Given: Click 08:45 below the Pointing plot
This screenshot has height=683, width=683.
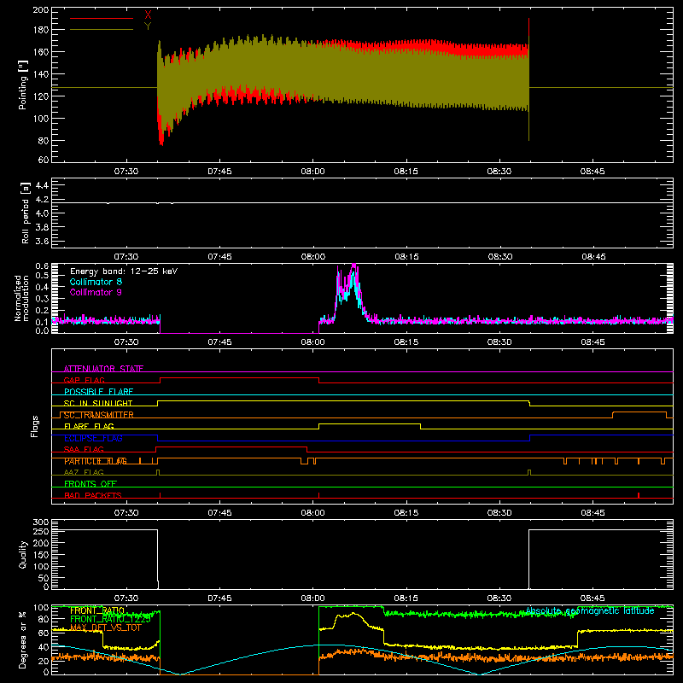Looking at the screenshot, I should tap(593, 172).
